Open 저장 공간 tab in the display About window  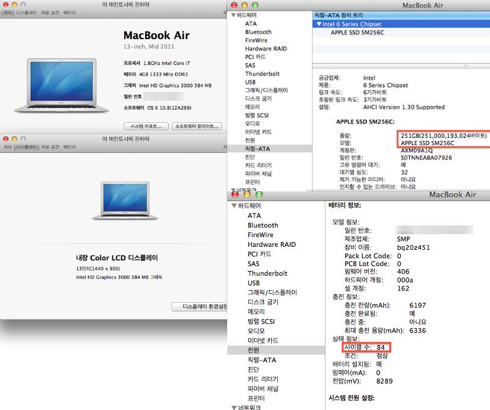pyautogui.click(x=50, y=147)
